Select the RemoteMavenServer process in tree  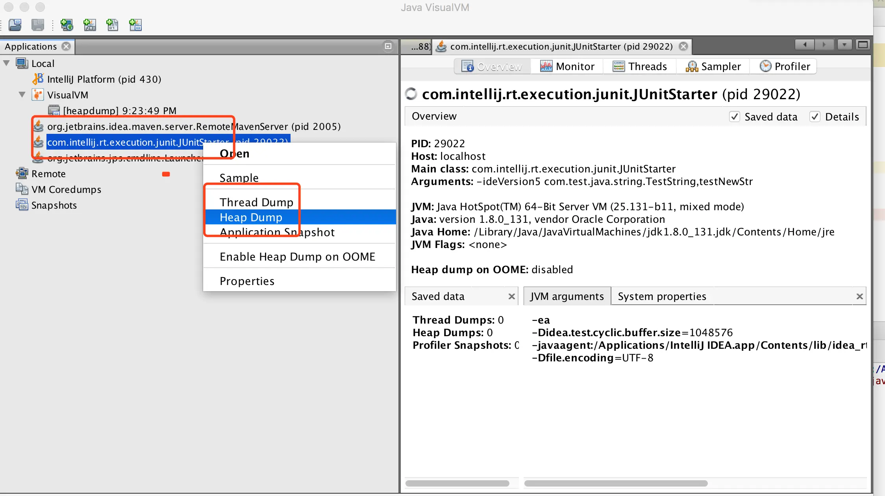pos(194,127)
